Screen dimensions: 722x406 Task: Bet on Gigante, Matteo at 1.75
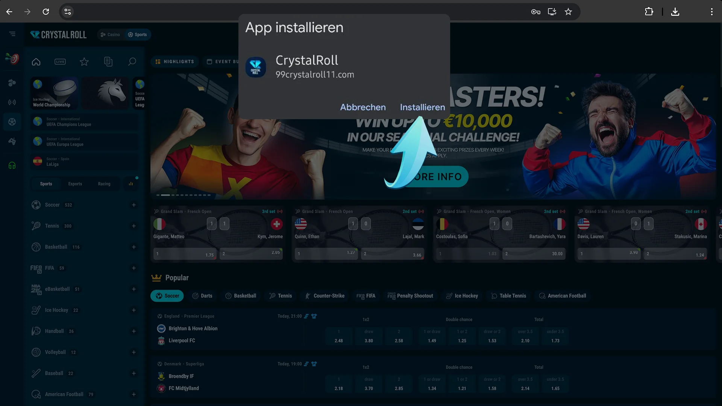coord(185,254)
